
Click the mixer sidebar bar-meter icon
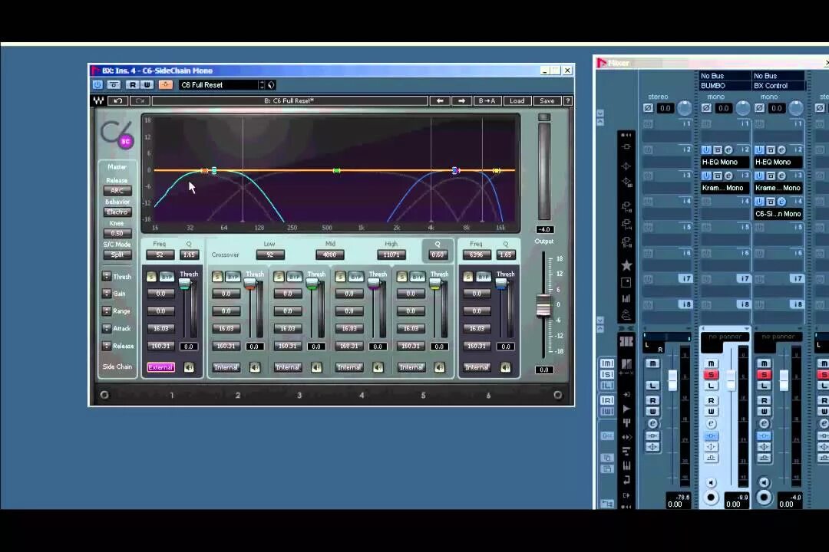coord(626,299)
